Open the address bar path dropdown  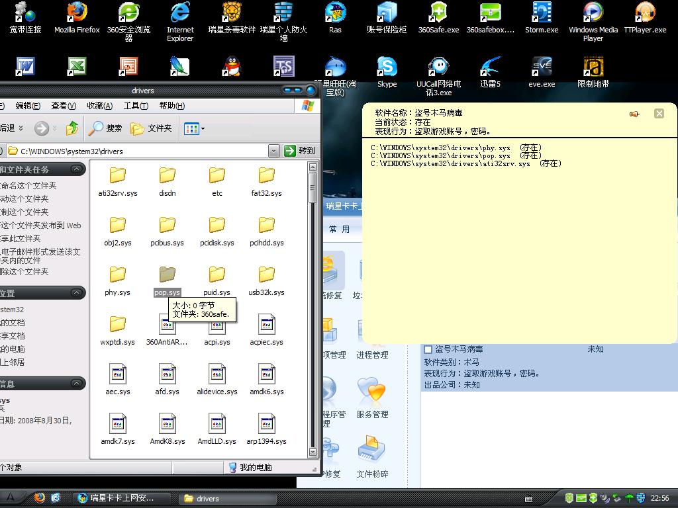click(273, 151)
